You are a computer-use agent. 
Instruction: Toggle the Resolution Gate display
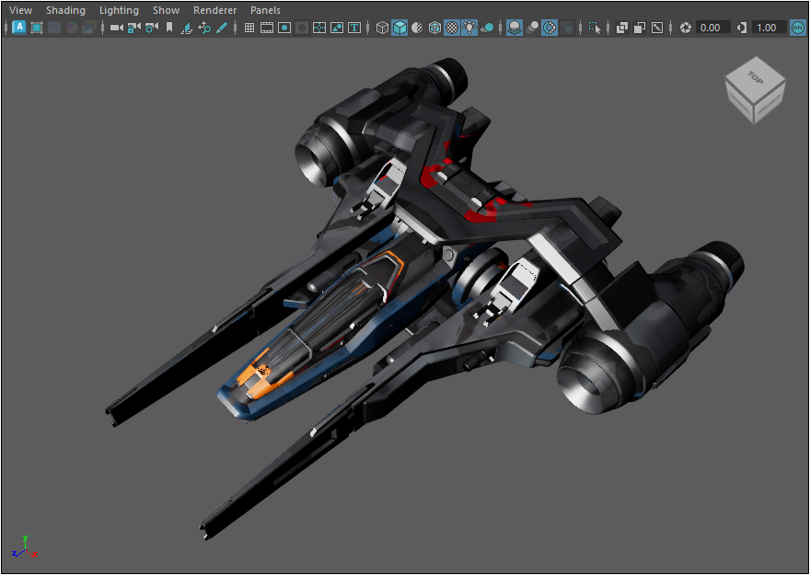(284, 28)
